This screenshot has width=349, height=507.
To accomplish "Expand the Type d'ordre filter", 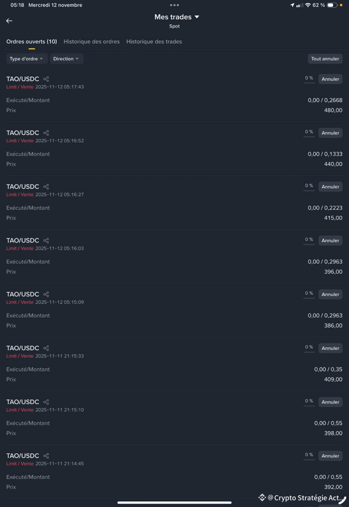I will tap(26, 59).
